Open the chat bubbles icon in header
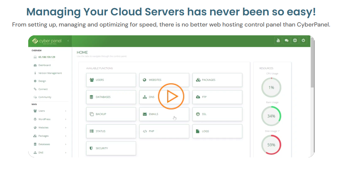The height and width of the screenshot is (176, 338). click(286, 41)
